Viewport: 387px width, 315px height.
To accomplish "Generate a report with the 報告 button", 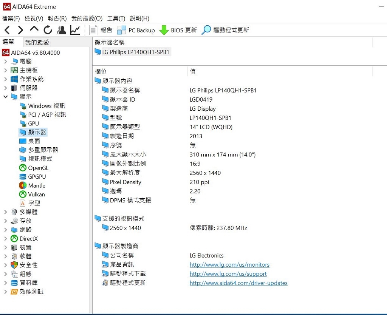I will [101, 30].
